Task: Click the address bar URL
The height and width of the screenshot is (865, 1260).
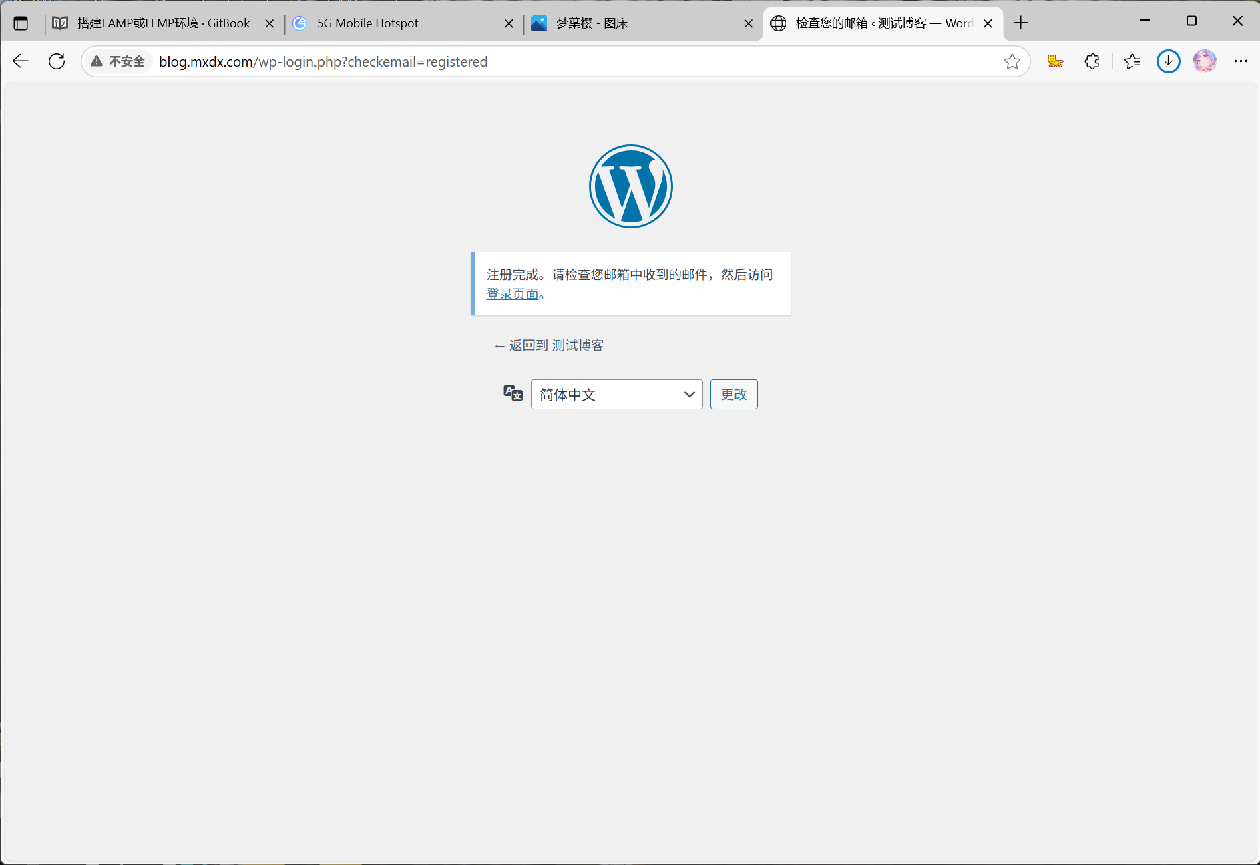Action: pos(323,61)
